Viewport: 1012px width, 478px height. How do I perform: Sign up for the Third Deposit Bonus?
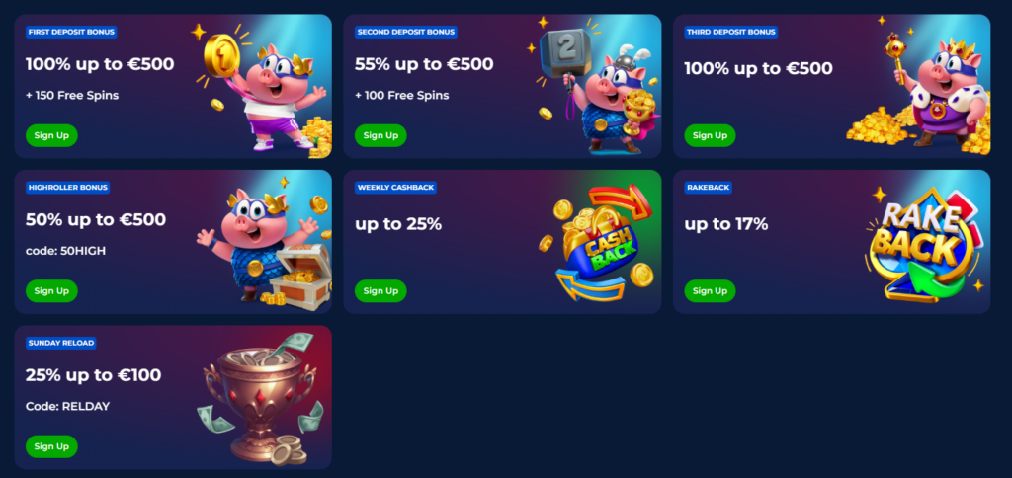point(710,135)
